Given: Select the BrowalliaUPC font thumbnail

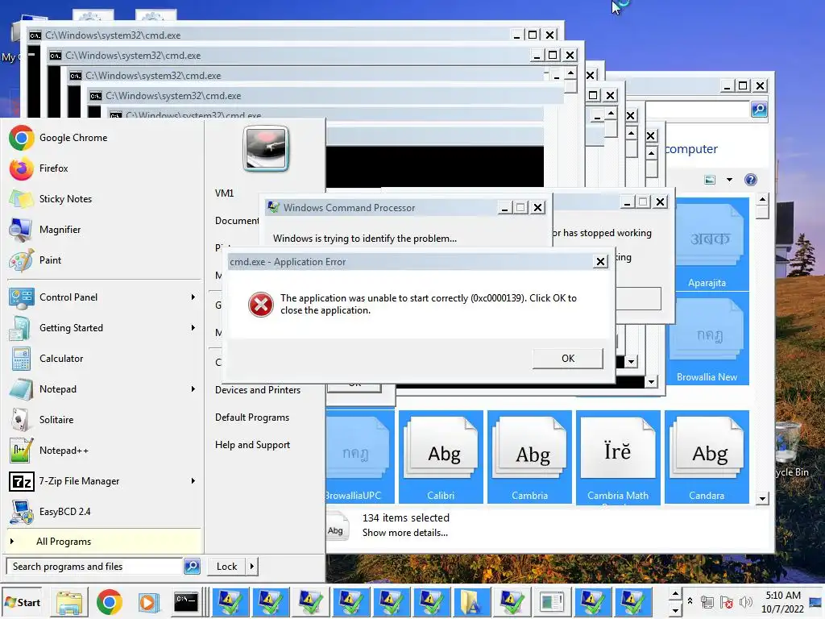Looking at the screenshot, I should pos(360,457).
